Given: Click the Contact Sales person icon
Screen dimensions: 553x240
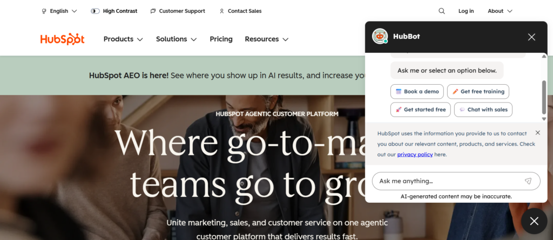Looking at the screenshot, I should pyautogui.click(x=222, y=11).
